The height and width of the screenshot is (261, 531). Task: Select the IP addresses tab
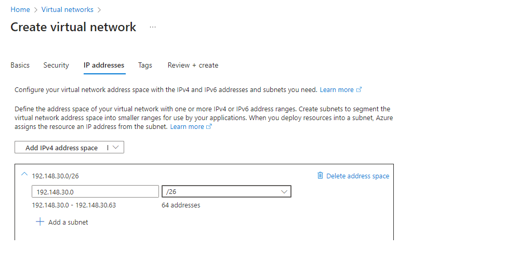tap(104, 66)
